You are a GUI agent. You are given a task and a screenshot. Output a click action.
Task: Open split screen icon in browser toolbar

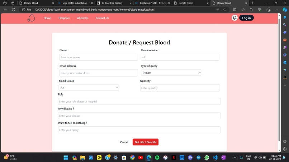pyautogui.click(x=234, y=10)
